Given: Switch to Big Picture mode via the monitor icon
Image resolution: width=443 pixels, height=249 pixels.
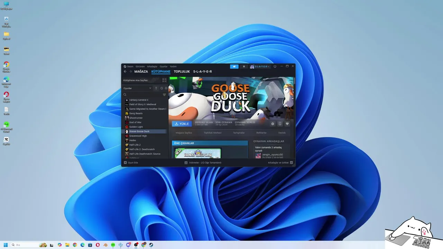Looking at the screenshot, I should 275,66.
